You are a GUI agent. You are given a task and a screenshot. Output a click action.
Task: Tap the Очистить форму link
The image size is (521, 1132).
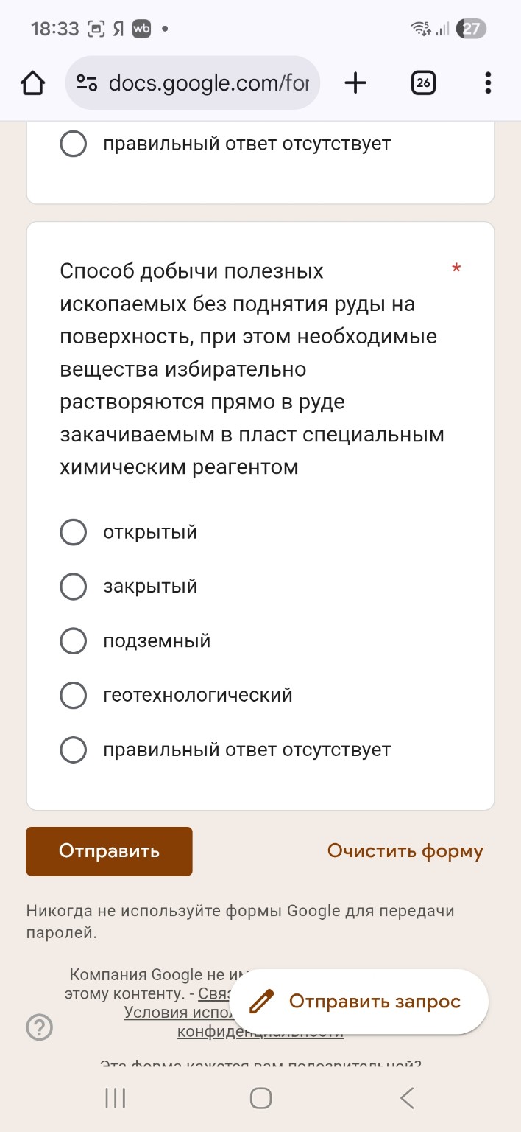coord(404,851)
